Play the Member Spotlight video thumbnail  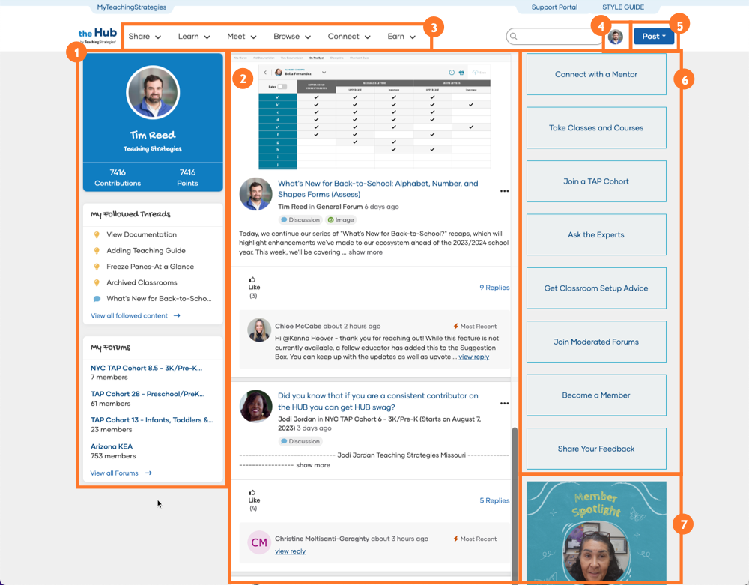(x=596, y=533)
